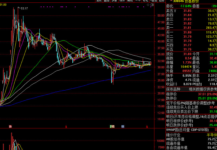217x150 pixels.
Task: Toggle the 多股 multi-stock view
Action: (x=114, y=1)
